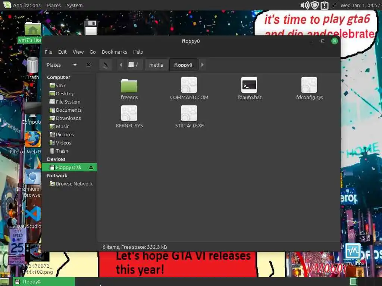382x286 pixels.
Task: Open Videos in sidebar
Action: click(69, 143)
